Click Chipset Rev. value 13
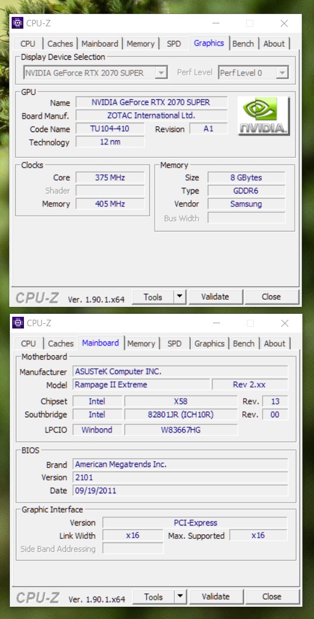 (275, 402)
